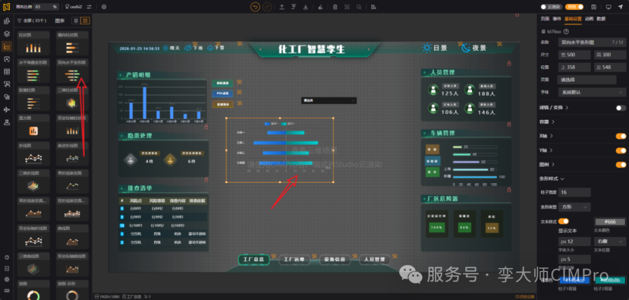Click the group icon in top toolbar
The image size is (629, 300).
[347, 7]
